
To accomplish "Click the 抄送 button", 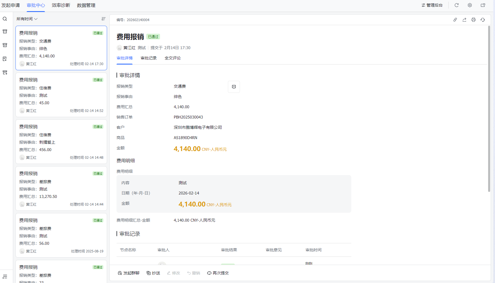I will pos(153,273).
